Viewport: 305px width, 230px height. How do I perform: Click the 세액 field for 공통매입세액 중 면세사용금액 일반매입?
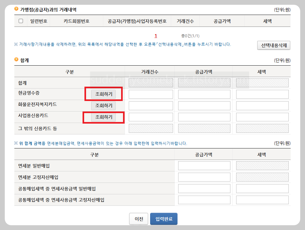click(x=262, y=188)
